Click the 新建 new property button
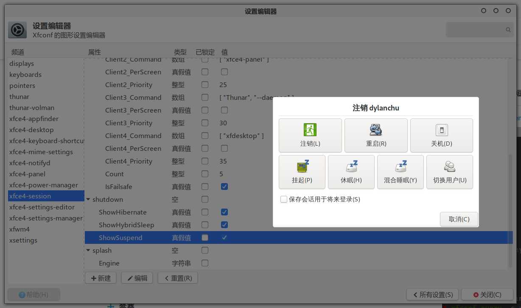The height and width of the screenshot is (308, 521). (x=101, y=278)
